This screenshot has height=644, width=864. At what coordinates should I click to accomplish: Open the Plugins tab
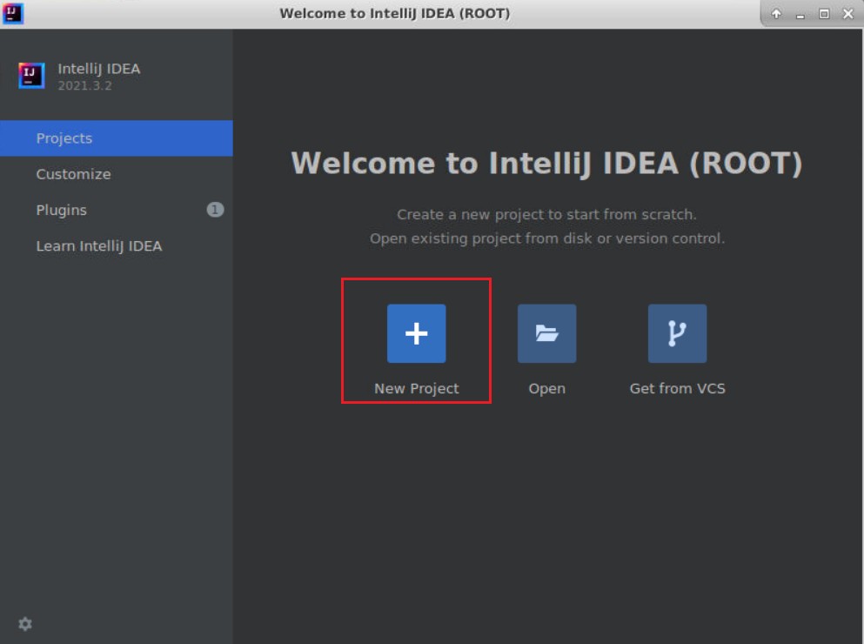coord(61,210)
